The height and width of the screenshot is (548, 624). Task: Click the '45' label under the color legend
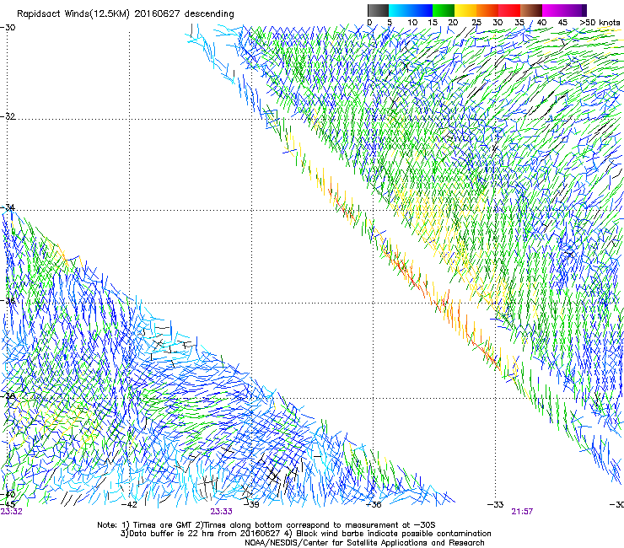[562, 23]
